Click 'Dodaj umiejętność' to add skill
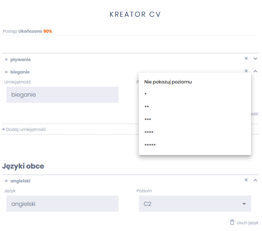The height and width of the screenshot is (231, 262). [24, 129]
